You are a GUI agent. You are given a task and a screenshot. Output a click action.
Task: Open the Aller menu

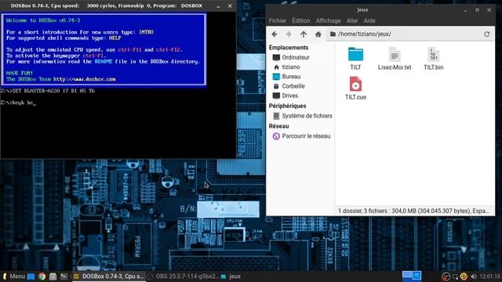(352, 21)
